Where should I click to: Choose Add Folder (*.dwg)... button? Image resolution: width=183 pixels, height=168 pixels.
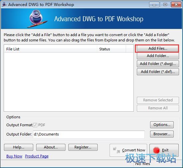tap(158, 64)
